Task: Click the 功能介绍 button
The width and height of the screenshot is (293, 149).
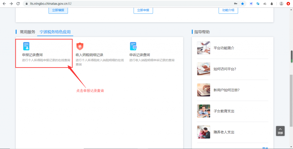Action: click(x=228, y=10)
